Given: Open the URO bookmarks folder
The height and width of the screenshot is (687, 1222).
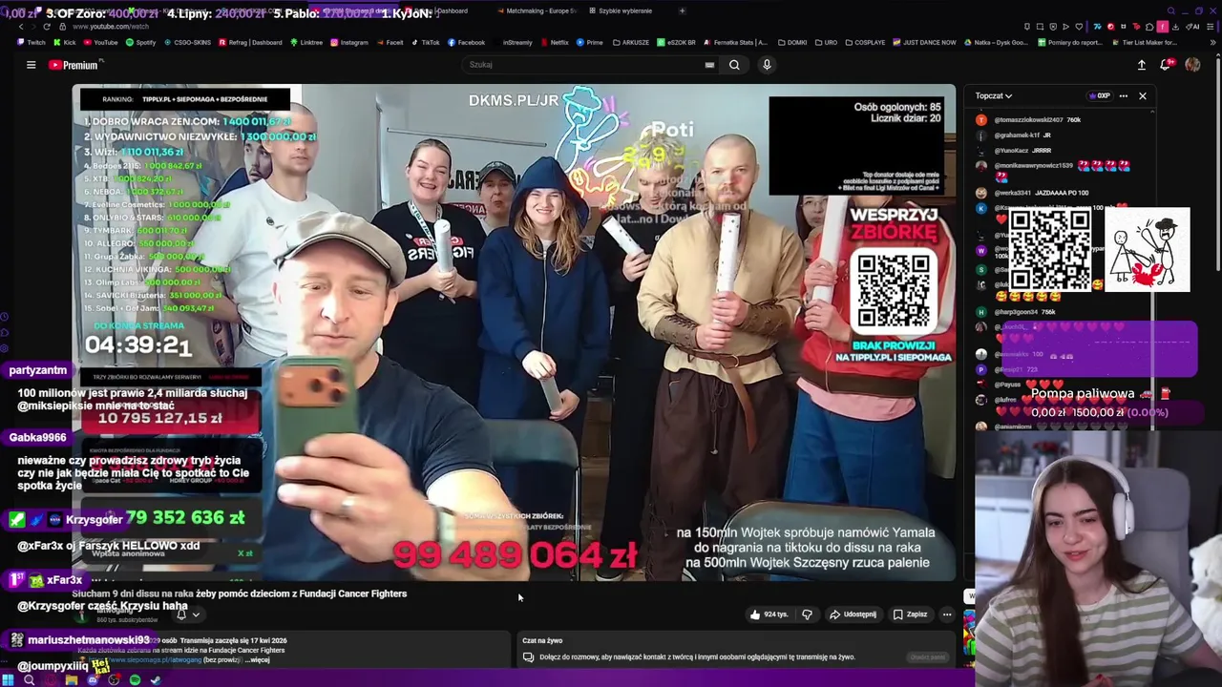Looking at the screenshot, I should [x=827, y=42].
